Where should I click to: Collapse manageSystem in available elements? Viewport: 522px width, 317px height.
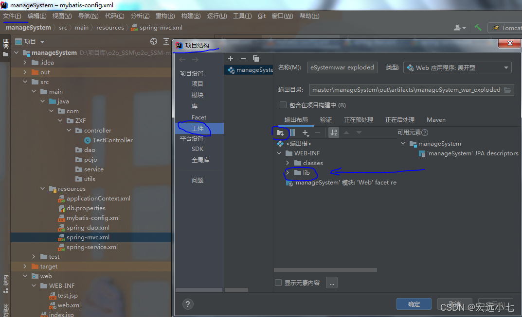click(403, 144)
